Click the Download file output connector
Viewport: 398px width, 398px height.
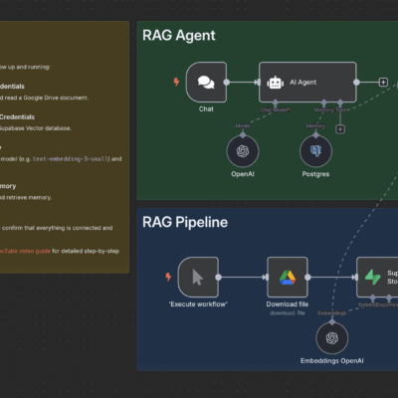307,277
